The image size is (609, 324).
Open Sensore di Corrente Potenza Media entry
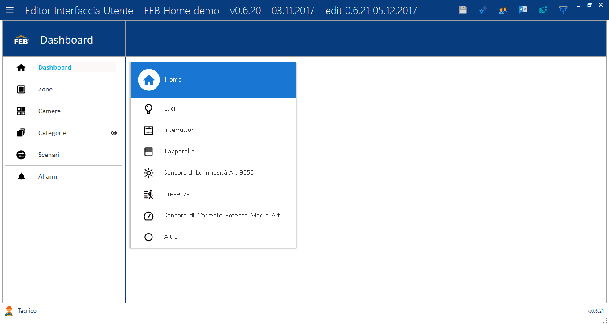coord(213,216)
